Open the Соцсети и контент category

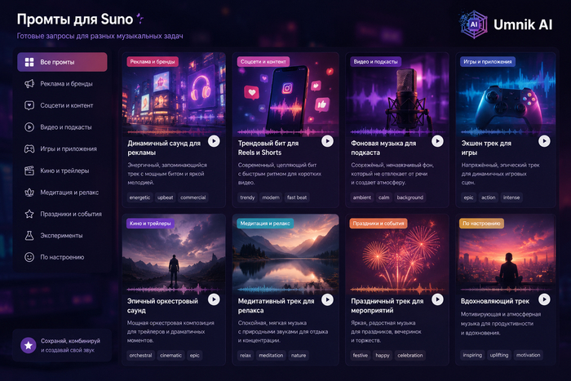click(x=62, y=105)
